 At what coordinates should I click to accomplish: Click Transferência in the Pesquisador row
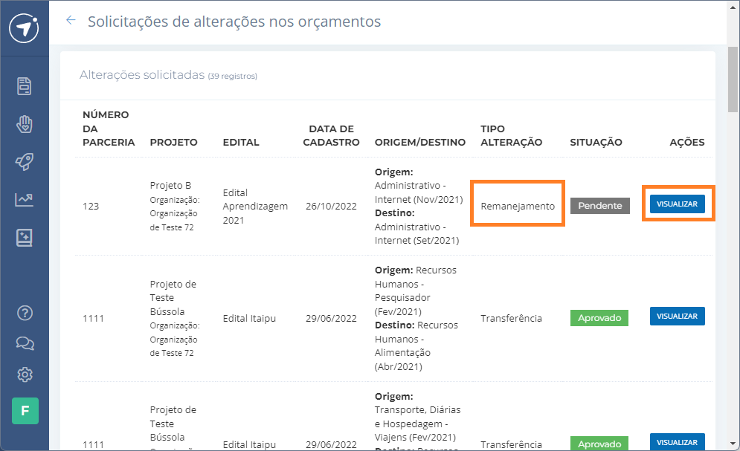[x=511, y=318]
